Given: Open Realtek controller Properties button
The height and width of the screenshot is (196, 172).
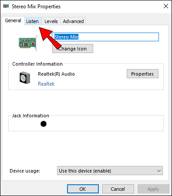Looking at the screenshot, I should pyautogui.click(x=142, y=74).
